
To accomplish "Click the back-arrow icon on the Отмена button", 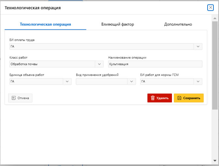I will (x=14, y=98).
